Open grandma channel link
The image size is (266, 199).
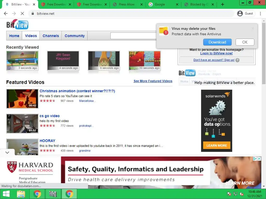point(85,151)
